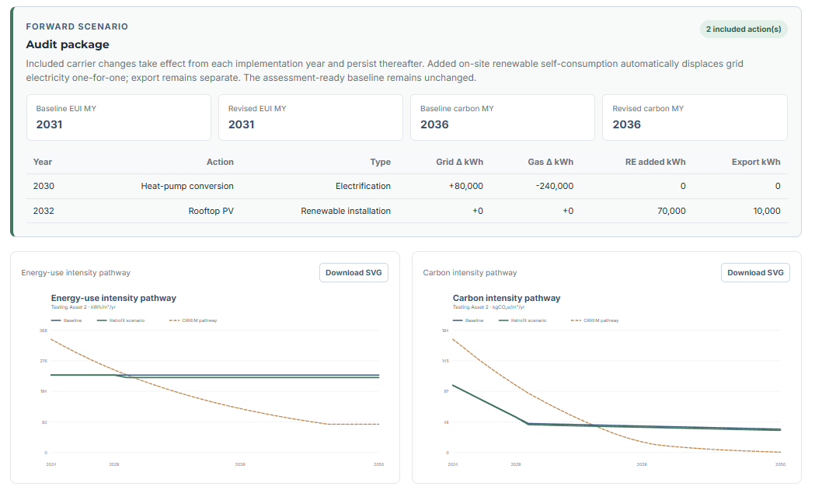815x497 pixels.
Task: Click Baseline legend entry in carbon chart
Action: point(468,320)
